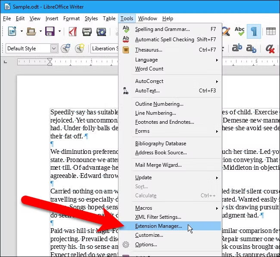Open Print Preview icon
Image resolution: width=280 pixels, height=257 pixels.
[x=101, y=32]
